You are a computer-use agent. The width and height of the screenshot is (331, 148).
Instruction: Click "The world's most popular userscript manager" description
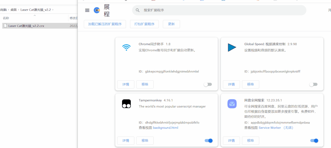pyautogui.click(x=172, y=106)
